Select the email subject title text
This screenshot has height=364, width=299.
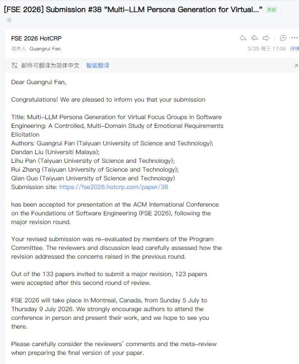(x=133, y=10)
